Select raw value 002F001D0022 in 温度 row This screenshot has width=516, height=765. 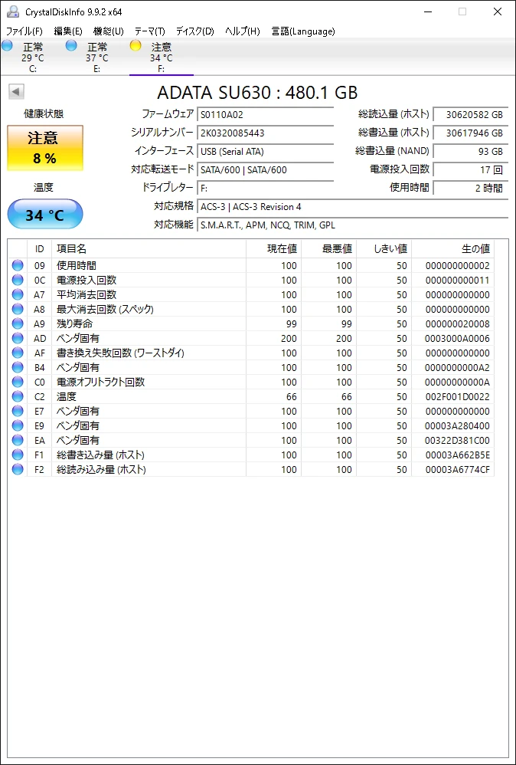tap(458, 396)
